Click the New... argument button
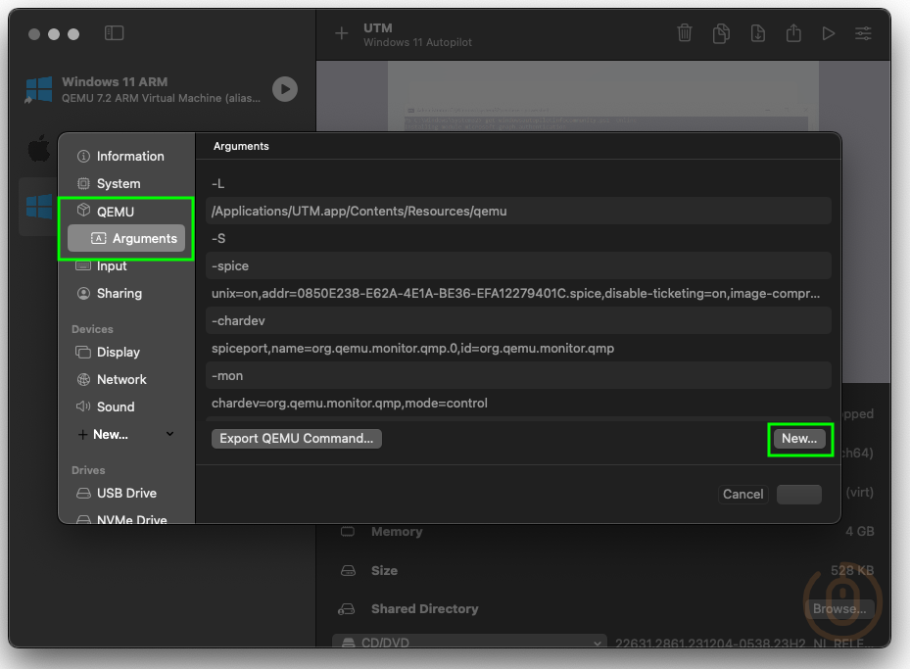The height and width of the screenshot is (669, 910). pyautogui.click(x=799, y=439)
